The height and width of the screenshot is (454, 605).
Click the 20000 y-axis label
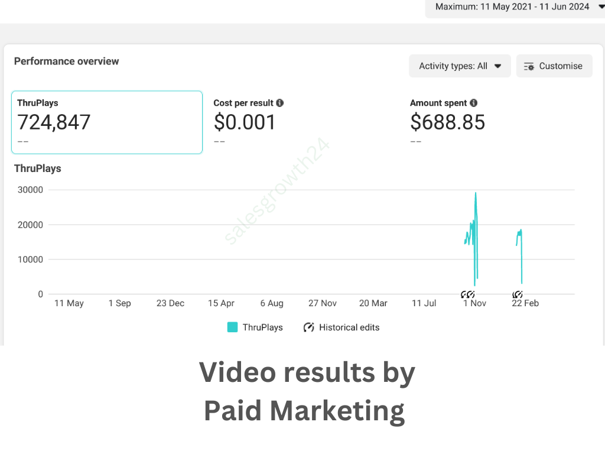[x=30, y=225]
